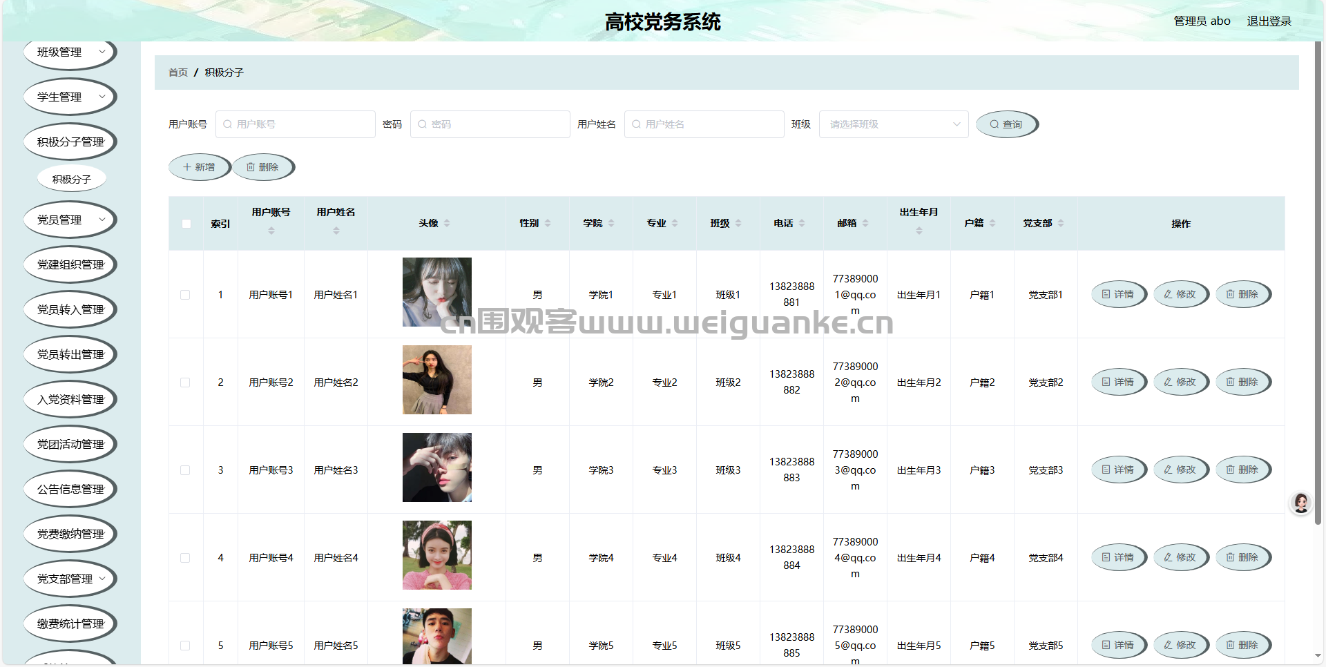The image size is (1326, 667).
Task: Check the row for 用户账号1
Action: pyautogui.click(x=185, y=295)
